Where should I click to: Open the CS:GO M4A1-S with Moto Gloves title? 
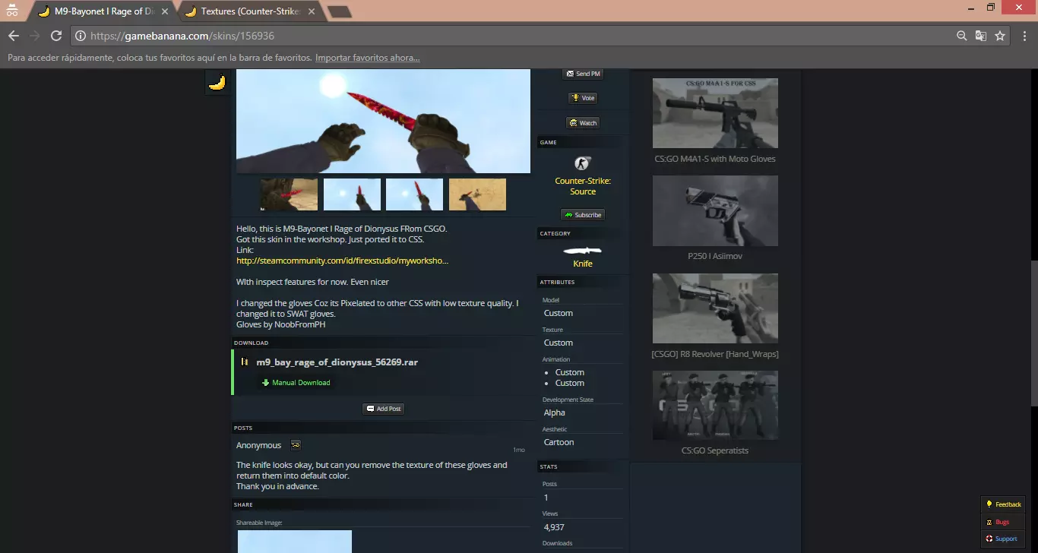715,159
